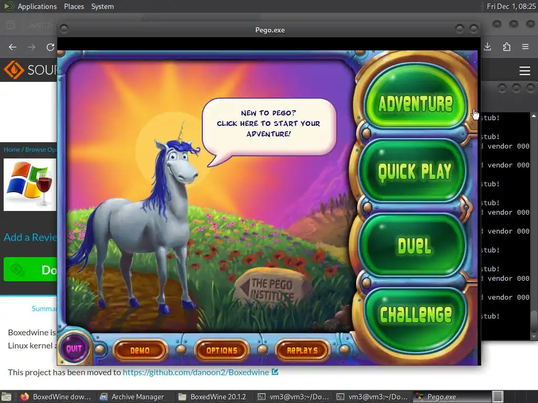Open the game Options
This screenshot has width=538, height=403.
[222, 351]
